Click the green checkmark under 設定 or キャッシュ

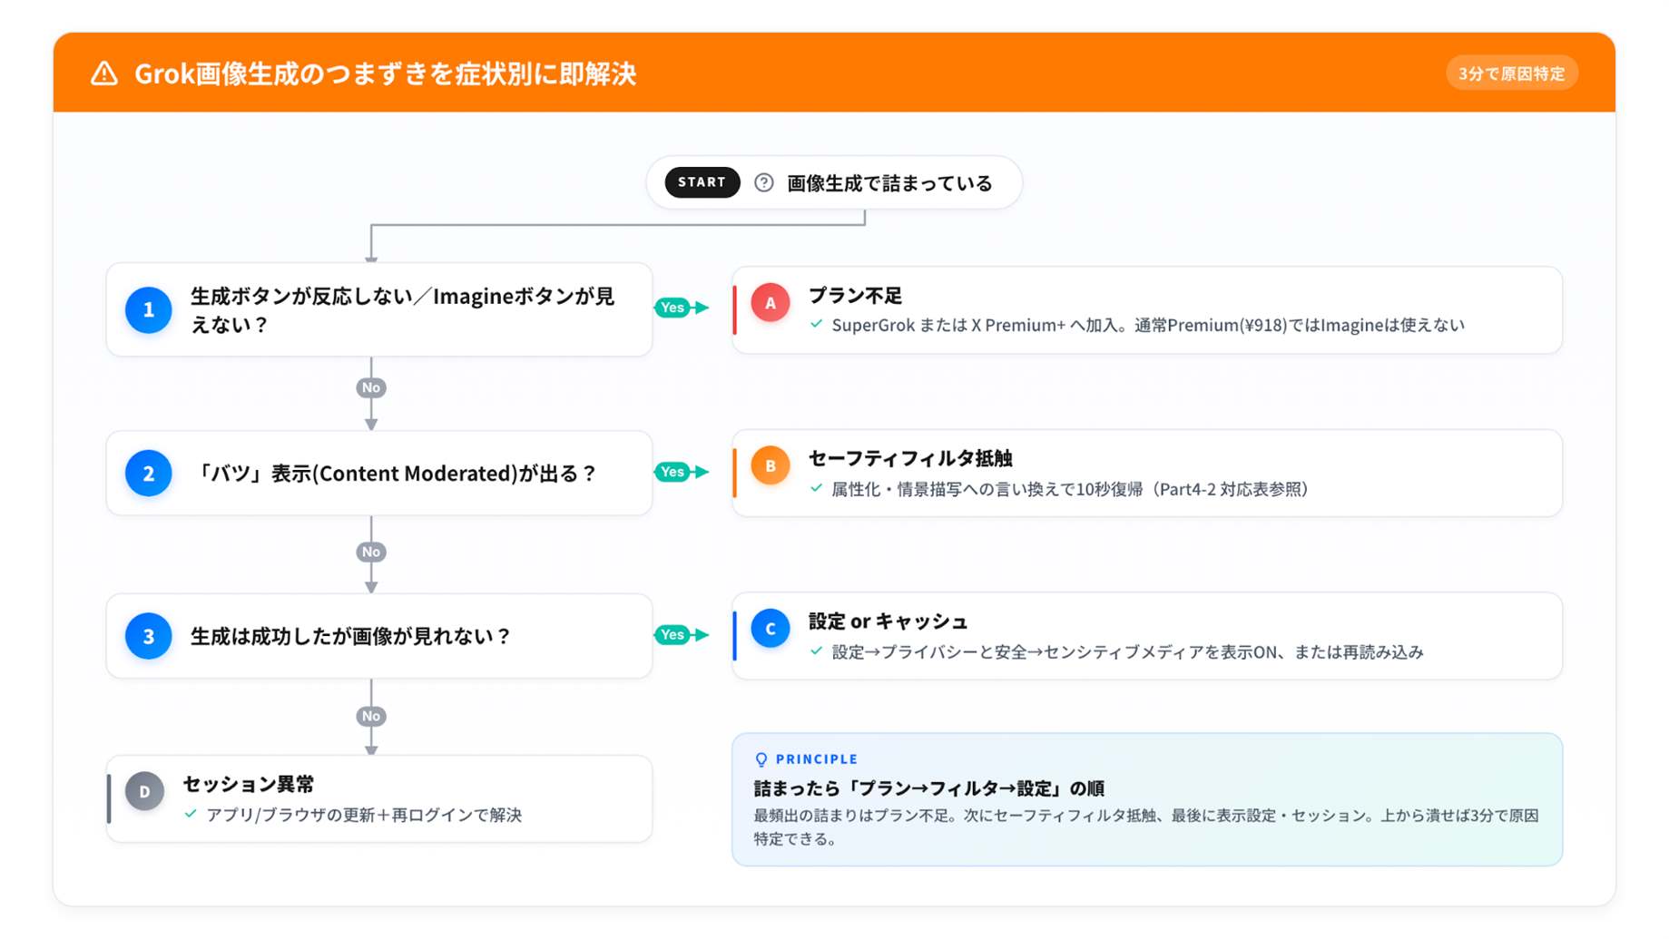point(816,650)
